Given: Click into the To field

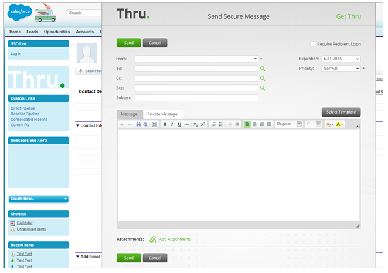Looking at the screenshot, I should (x=196, y=69).
